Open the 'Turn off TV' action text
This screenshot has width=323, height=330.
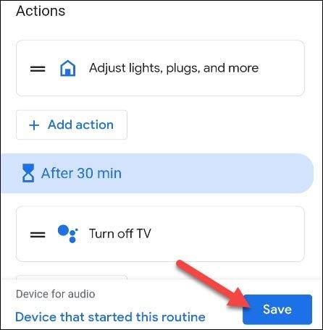[x=120, y=234]
